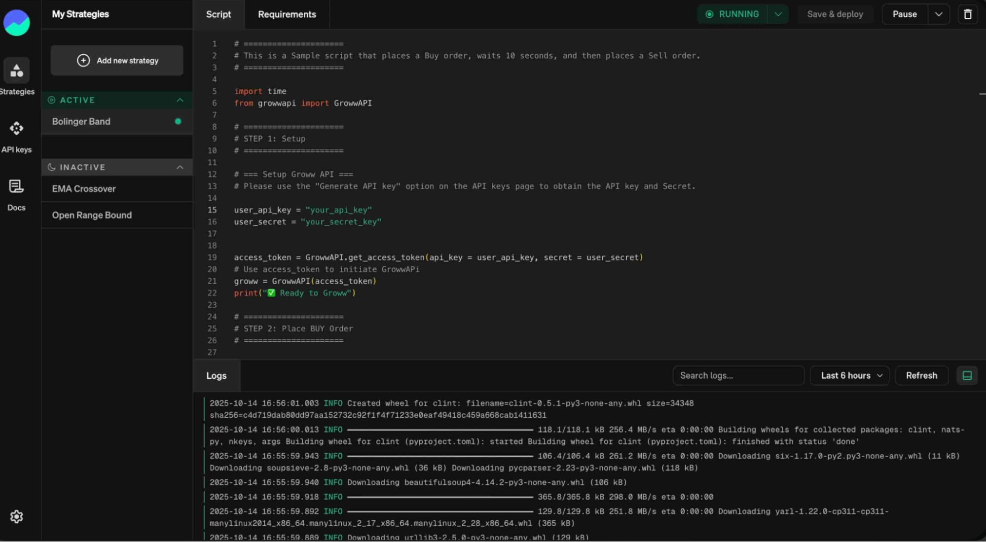This screenshot has width=986, height=542.
Task: Open settings gear icon
Action: 16,516
